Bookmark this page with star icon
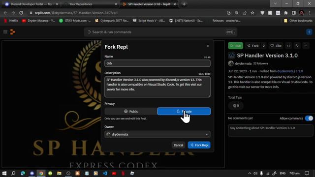The width and height of the screenshot is (315, 177). click(x=252, y=13)
